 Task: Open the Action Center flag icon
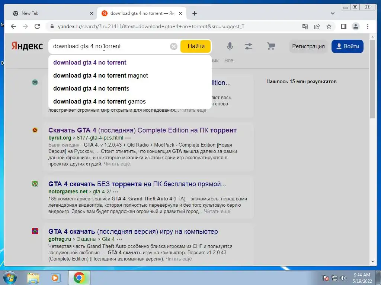click(x=326, y=278)
